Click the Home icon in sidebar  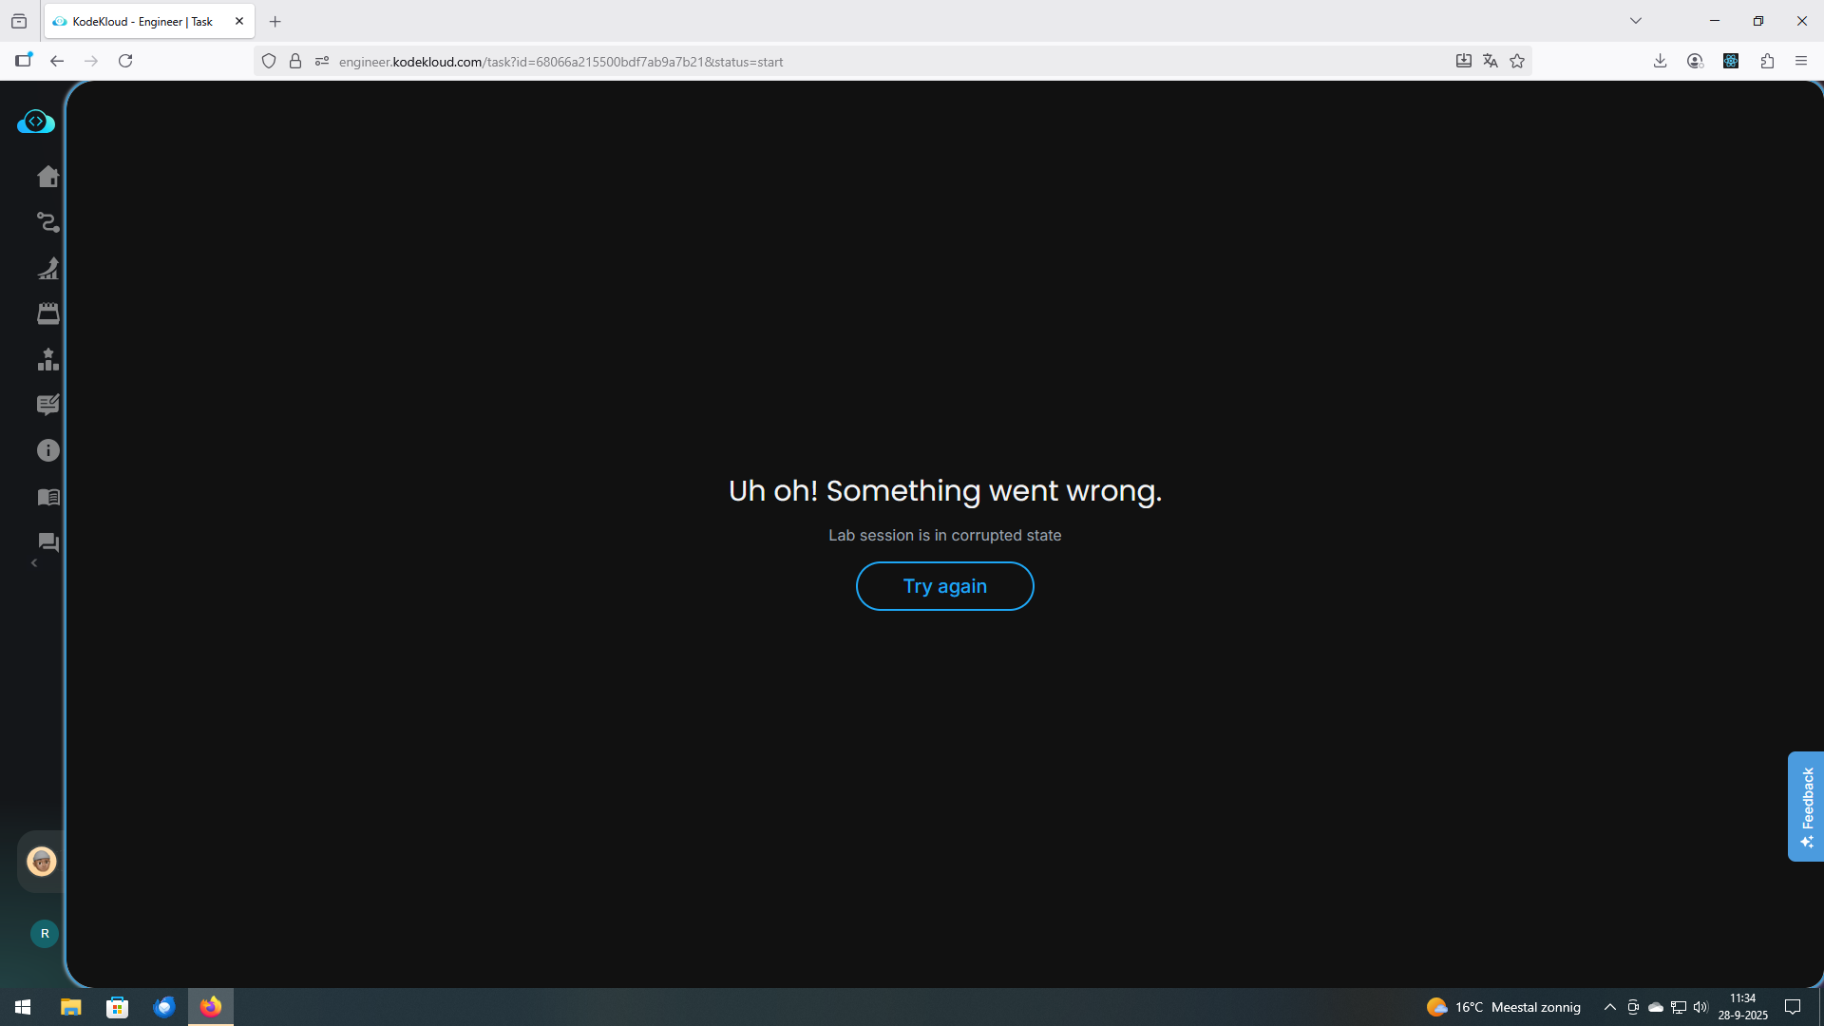coord(47,177)
